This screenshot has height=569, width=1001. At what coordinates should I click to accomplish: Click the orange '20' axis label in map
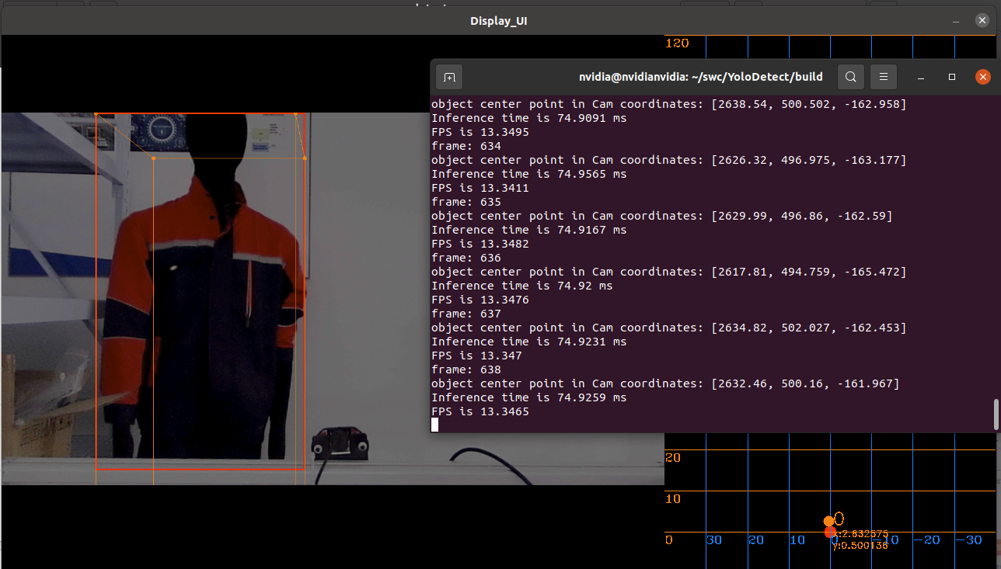(673, 457)
